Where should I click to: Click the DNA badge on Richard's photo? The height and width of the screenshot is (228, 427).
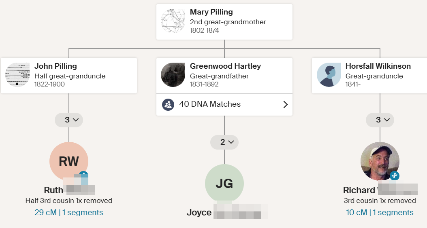pyautogui.click(x=395, y=175)
